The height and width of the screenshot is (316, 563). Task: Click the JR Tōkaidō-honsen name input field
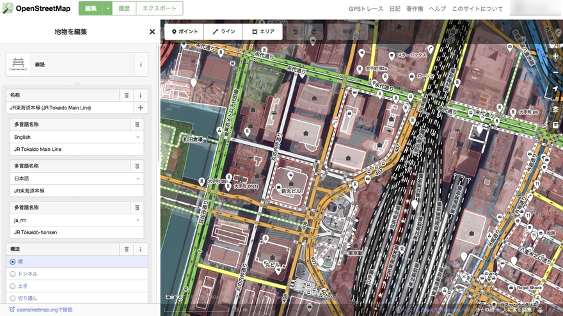click(x=77, y=232)
